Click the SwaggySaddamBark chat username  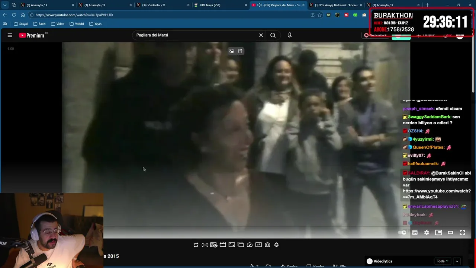(429, 117)
